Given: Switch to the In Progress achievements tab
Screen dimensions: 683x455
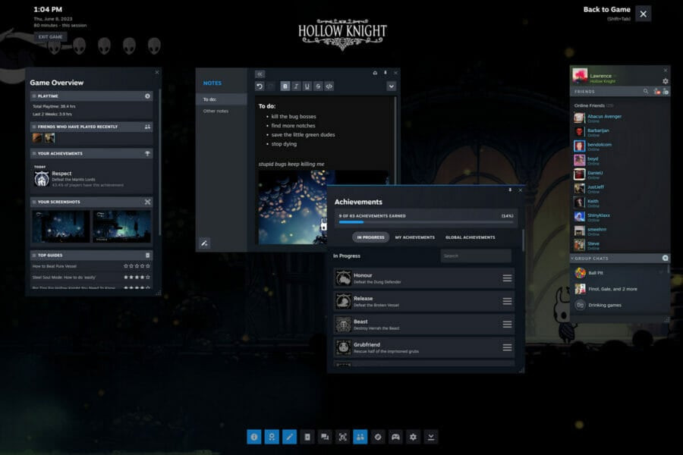Looking at the screenshot, I should pos(370,237).
